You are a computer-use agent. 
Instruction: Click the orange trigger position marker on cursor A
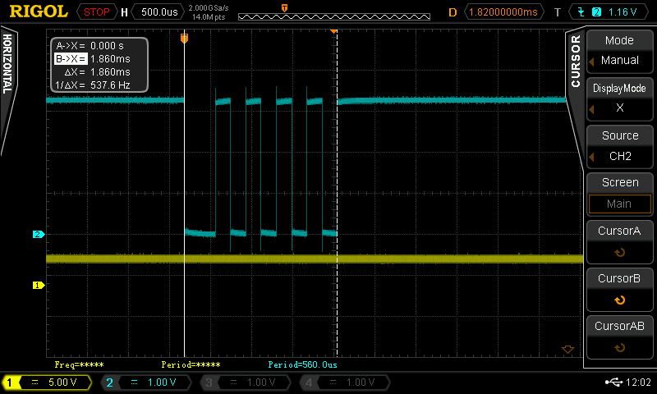(184, 39)
